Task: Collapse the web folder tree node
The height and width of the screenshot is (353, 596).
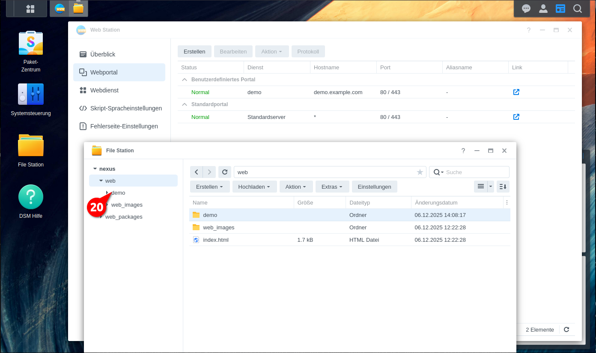Action: [x=101, y=181]
